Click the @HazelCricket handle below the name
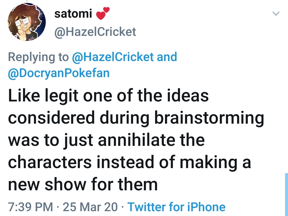 click(x=95, y=32)
